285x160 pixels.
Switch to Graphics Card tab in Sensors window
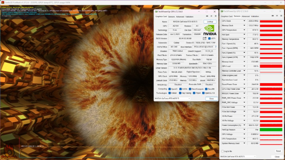click(227, 16)
